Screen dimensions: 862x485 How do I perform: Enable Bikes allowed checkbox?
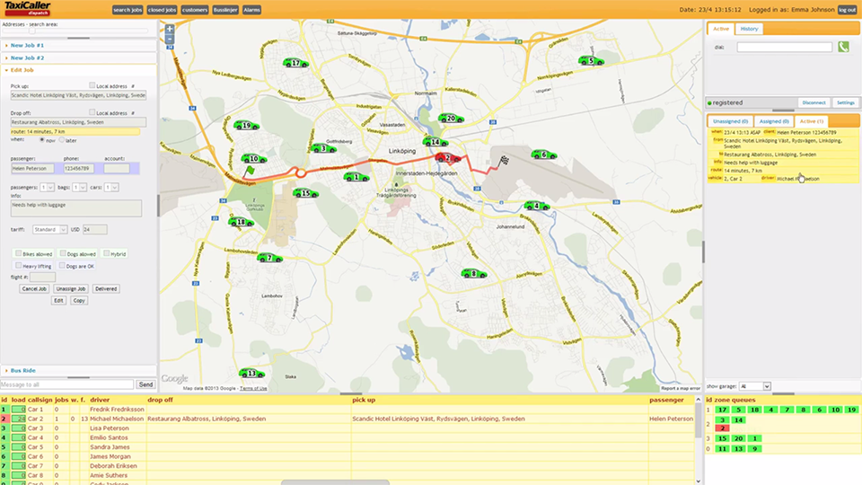point(18,253)
